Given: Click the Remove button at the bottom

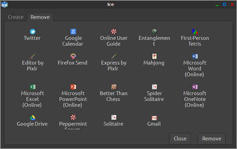Looking at the screenshot, I should 212,138.
